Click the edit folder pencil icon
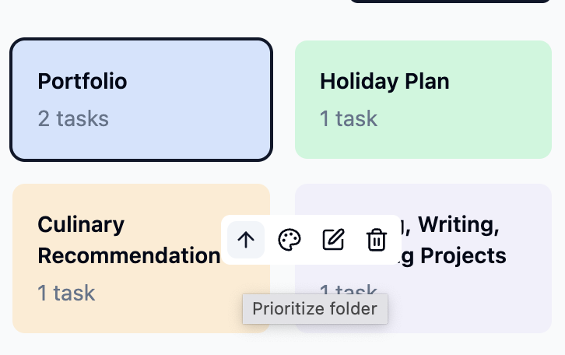Image resolution: width=565 pixels, height=355 pixels. (333, 240)
